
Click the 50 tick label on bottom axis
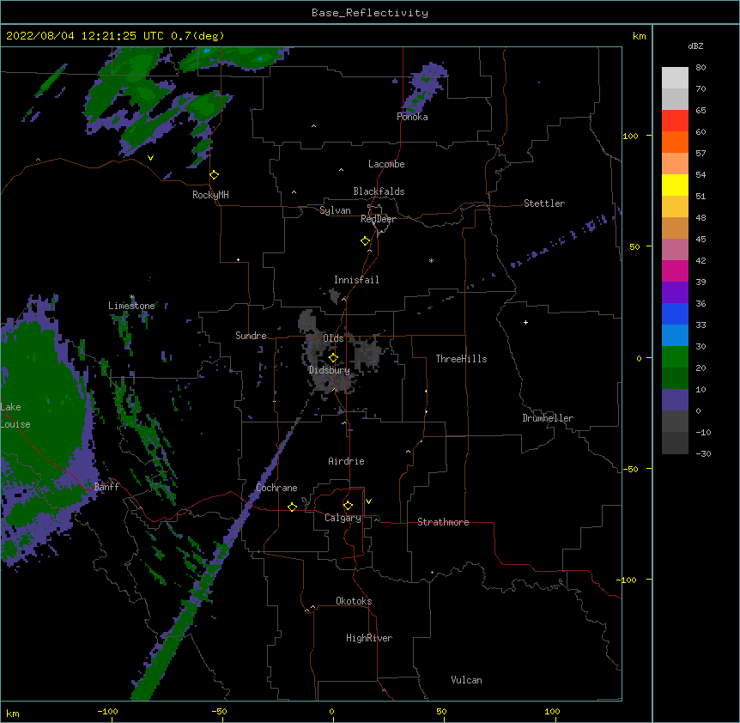(x=441, y=711)
